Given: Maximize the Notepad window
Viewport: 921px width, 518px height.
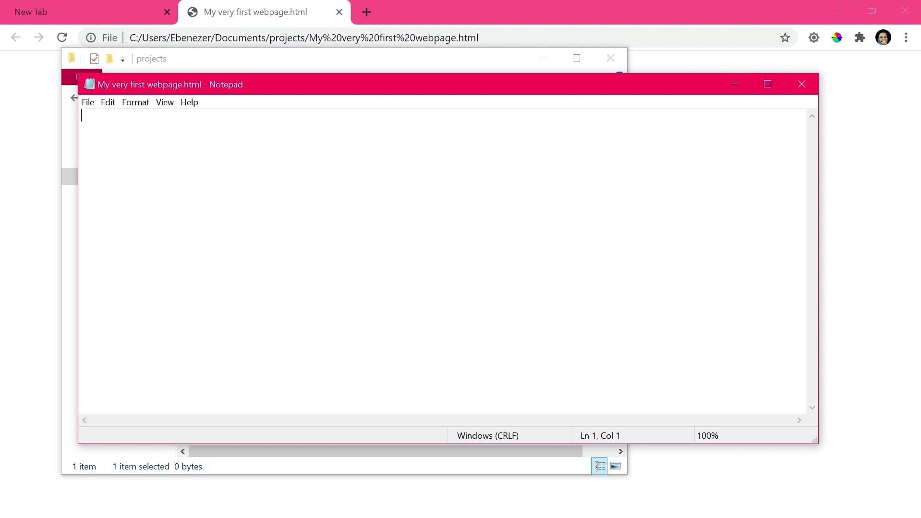Looking at the screenshot, I should click(x=767, y=84).
